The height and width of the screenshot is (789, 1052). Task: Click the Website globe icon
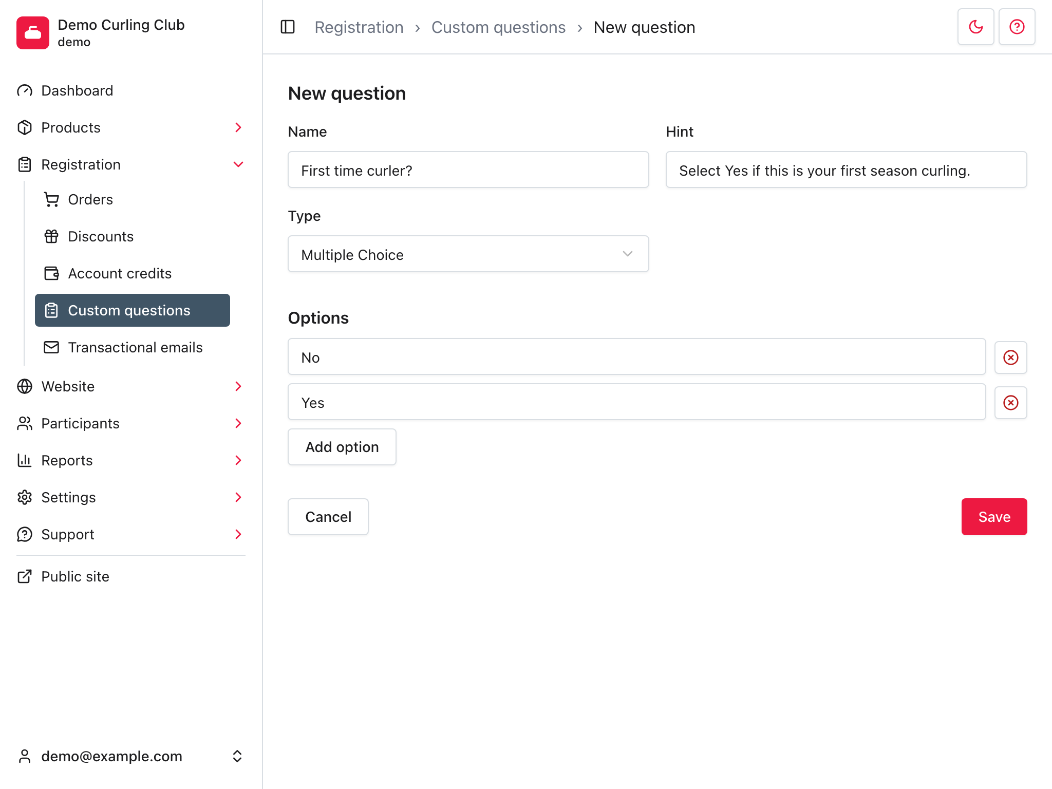point(25,386)
